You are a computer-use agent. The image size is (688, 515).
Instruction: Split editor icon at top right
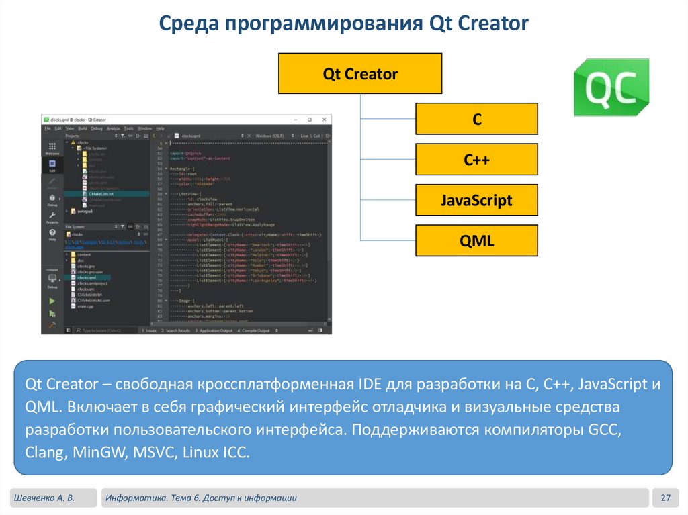(328, 136)
